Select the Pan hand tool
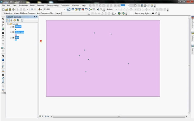Image resolution: width=194 pixels, height=121 pixels. [x=3, y=25]
